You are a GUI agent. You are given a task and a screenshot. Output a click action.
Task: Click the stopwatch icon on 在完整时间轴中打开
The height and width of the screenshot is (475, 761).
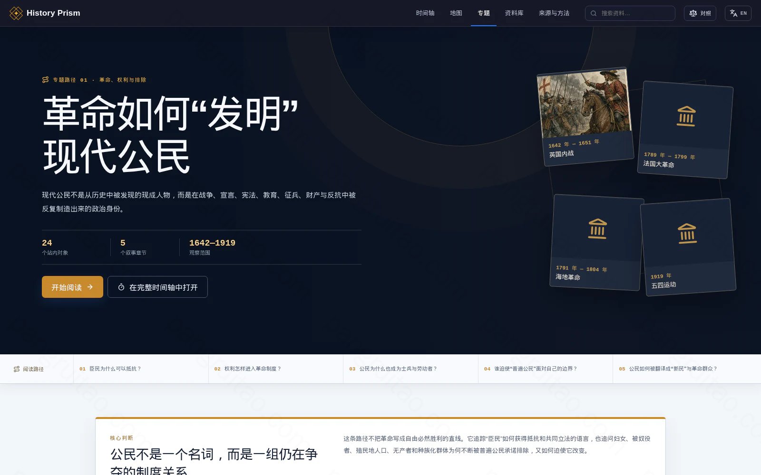[x=121, y=287]
